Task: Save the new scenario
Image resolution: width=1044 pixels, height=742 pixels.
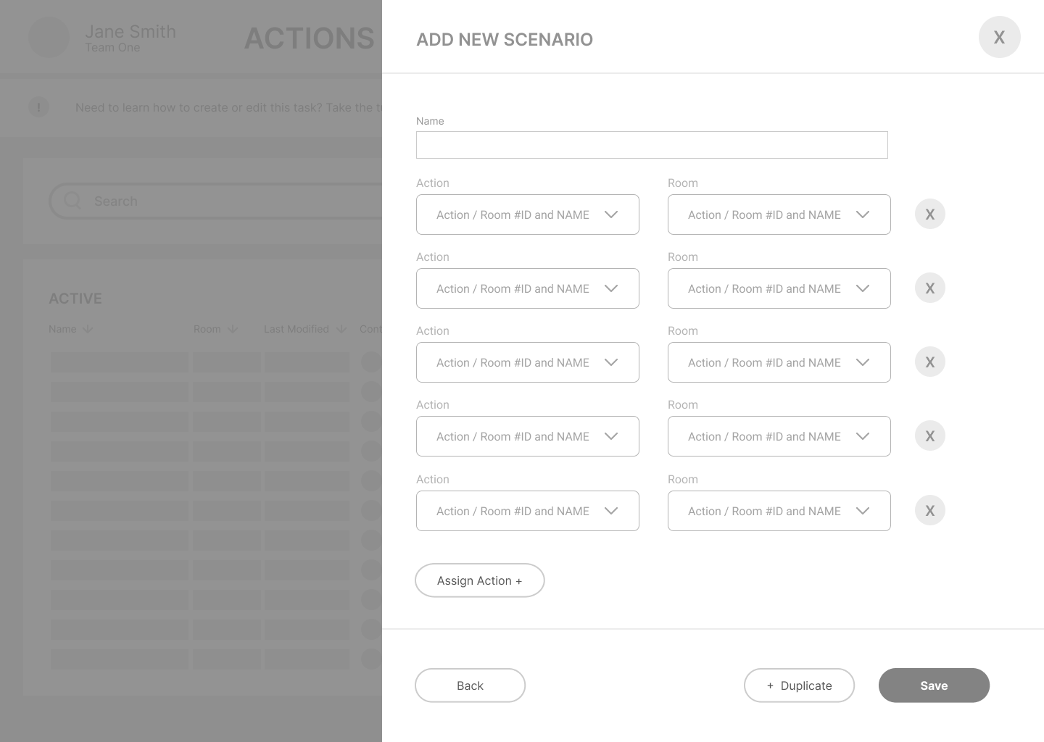Action: 934,685
